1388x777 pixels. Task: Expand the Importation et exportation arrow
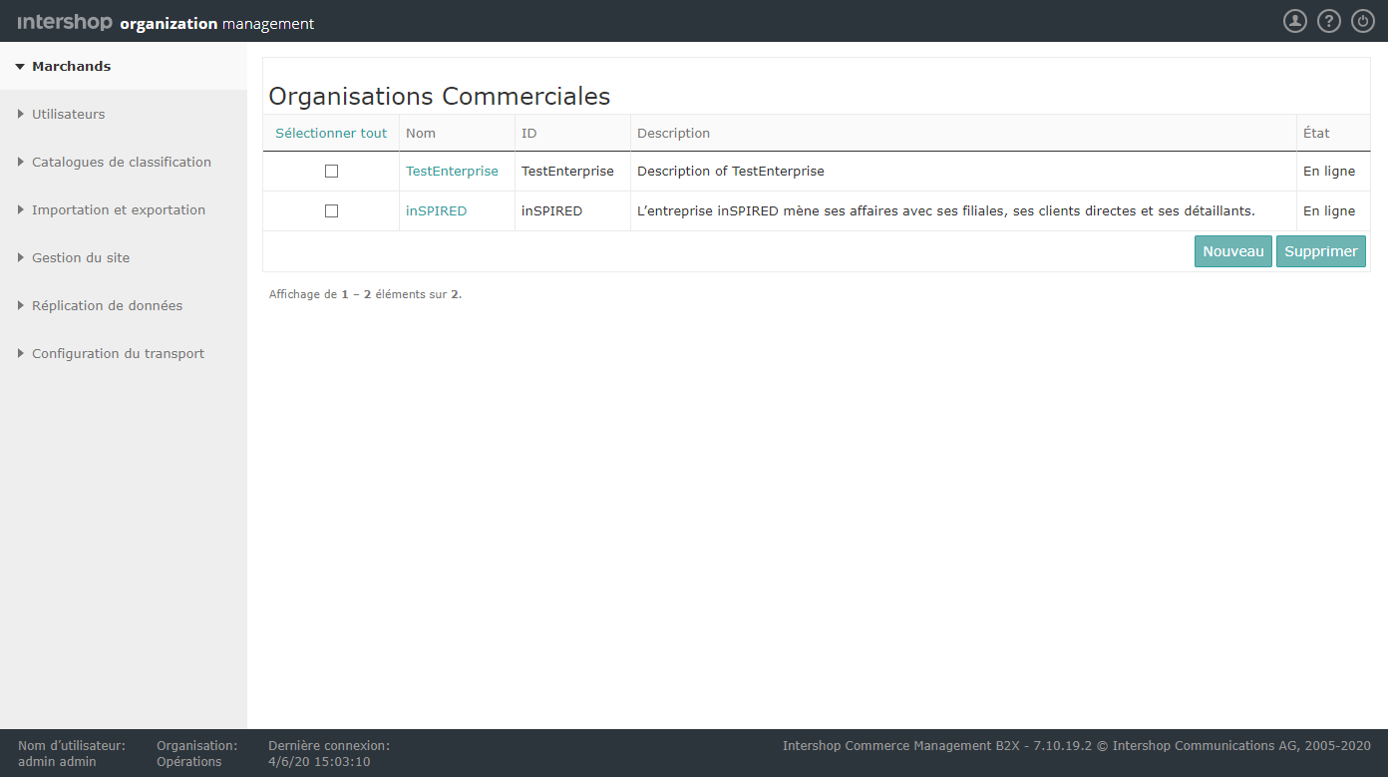(x=21, y=210)
